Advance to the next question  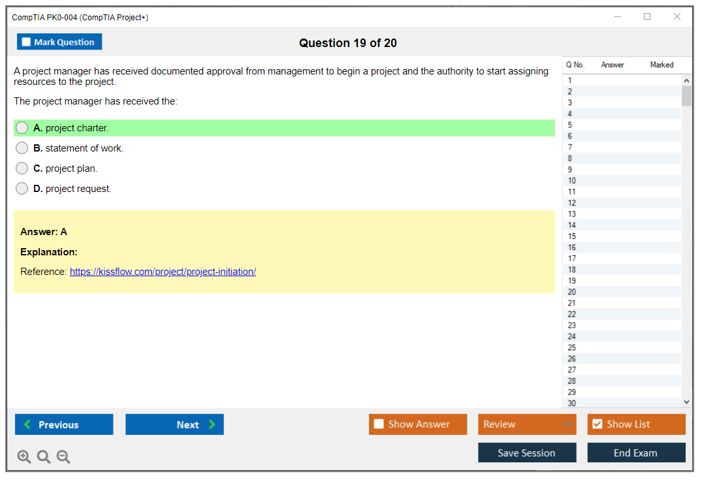pyautogui.click(x=174, y=424)
